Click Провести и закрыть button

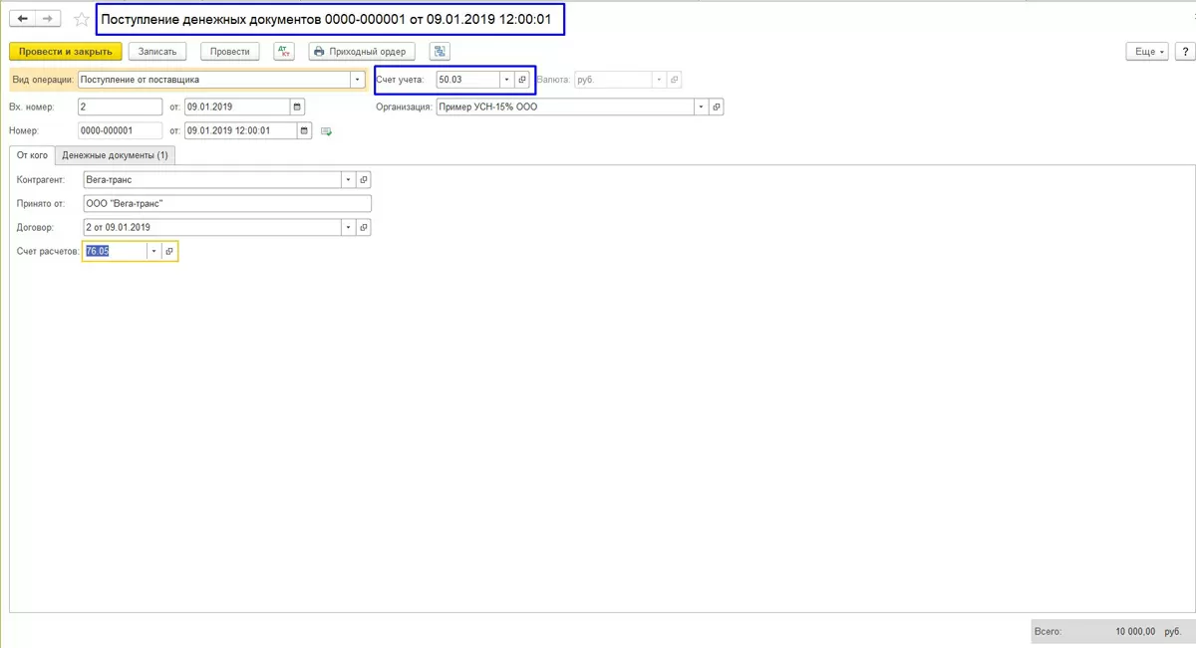pyautogui.click(x=66, y=51)
